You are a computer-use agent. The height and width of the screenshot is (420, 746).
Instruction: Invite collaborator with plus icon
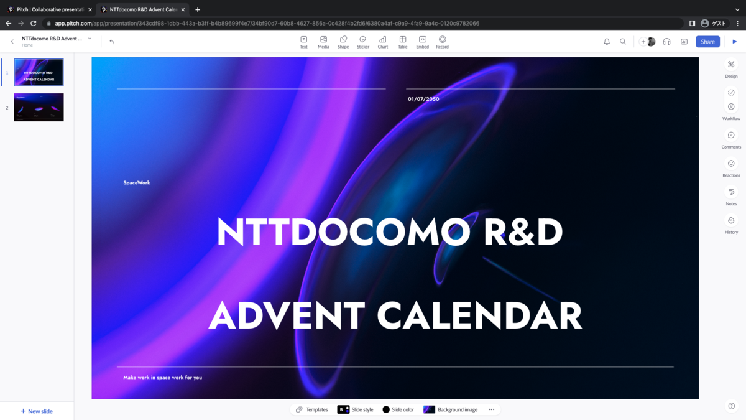pos(643,42)
